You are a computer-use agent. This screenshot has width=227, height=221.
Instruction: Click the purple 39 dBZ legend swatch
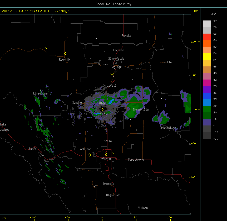(207, 90)
